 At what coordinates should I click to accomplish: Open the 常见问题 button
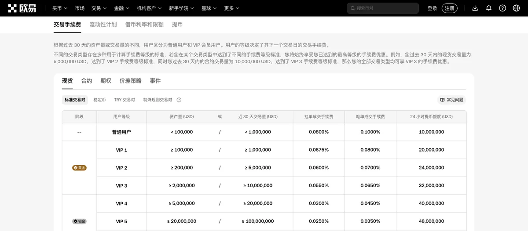click(451, 100)
